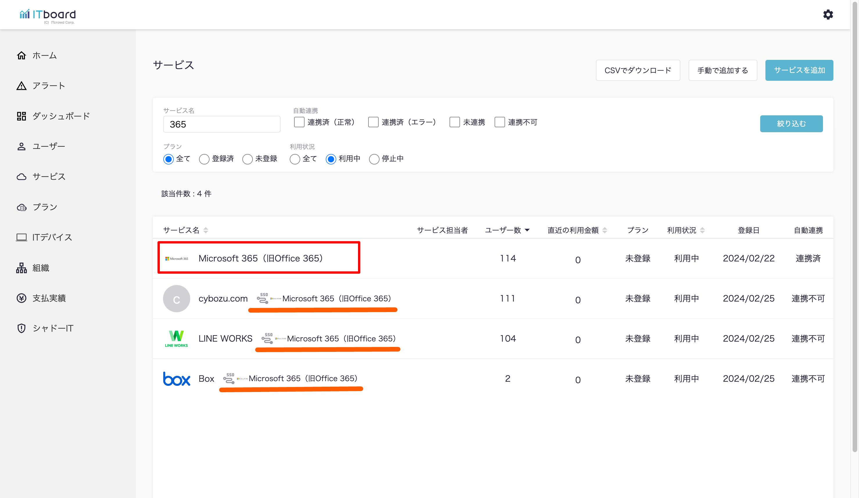Viewport: 859px width, 498px height.
Task: Go to 支払実績 in sidebar
Action: 49,298
